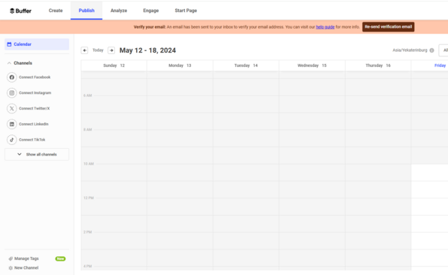
Task: Select Sunday 12 column header
Action: (x=114, y=65)
